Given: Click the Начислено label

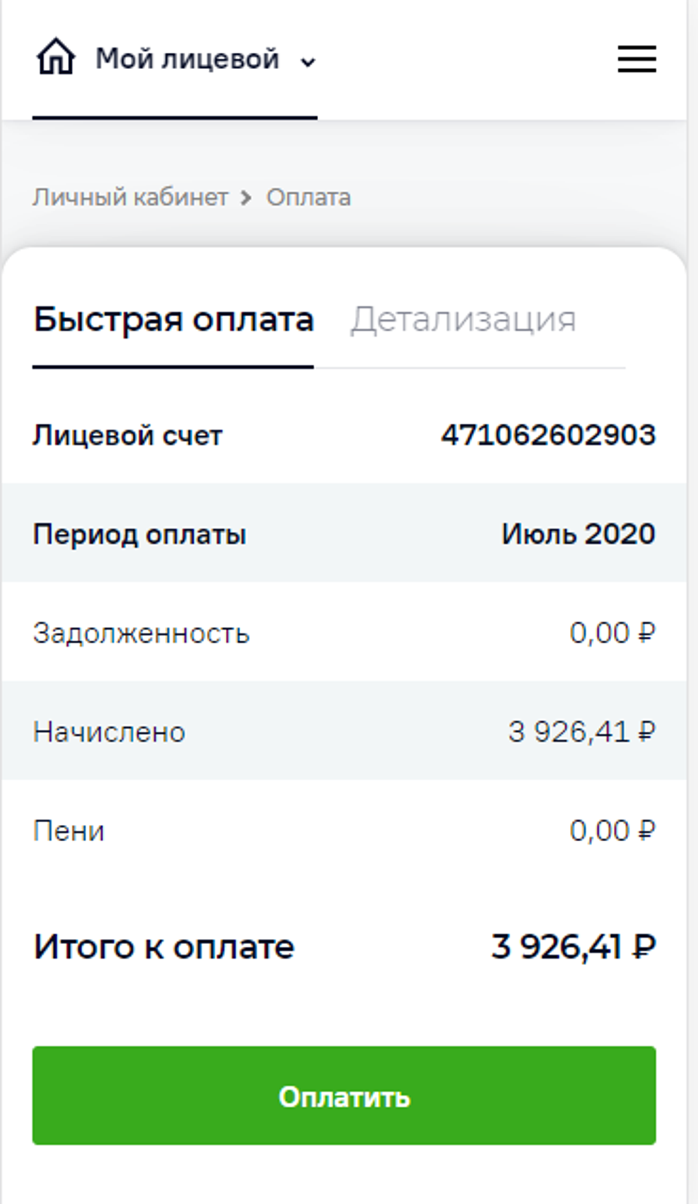Looking at the screenshot, I should [109, 732].
